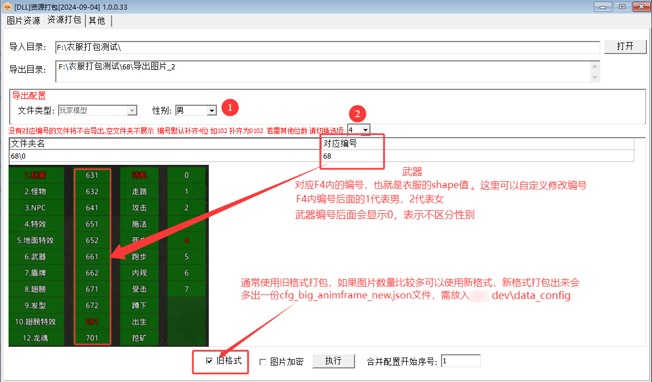The image size is (652, 382).
Task: Click the red circle marker numbered 1
Action: pos(229,107)
